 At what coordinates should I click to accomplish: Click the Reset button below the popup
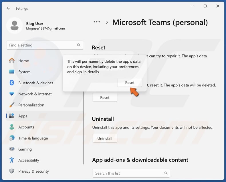(105, 97)
